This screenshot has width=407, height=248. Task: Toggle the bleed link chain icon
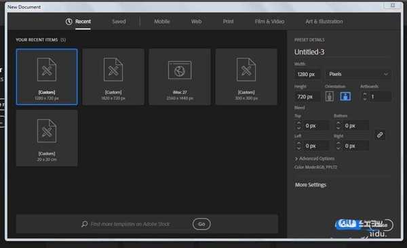point(380,135)
